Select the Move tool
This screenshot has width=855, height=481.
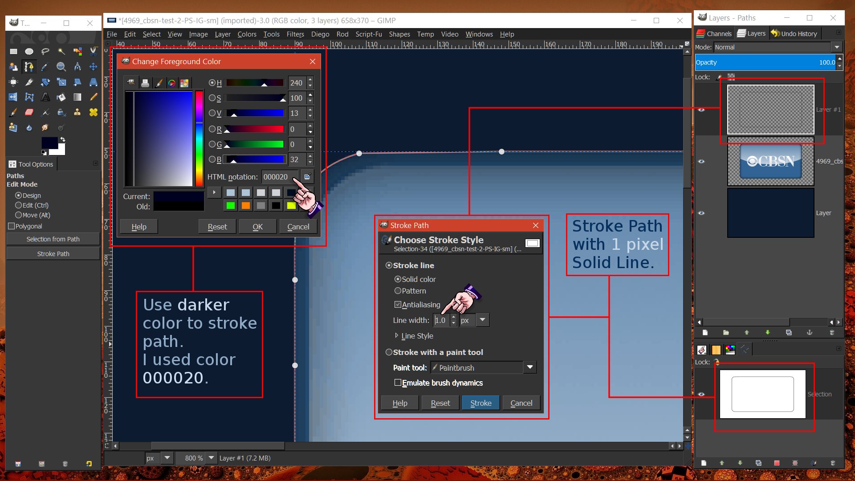point(94,67)
